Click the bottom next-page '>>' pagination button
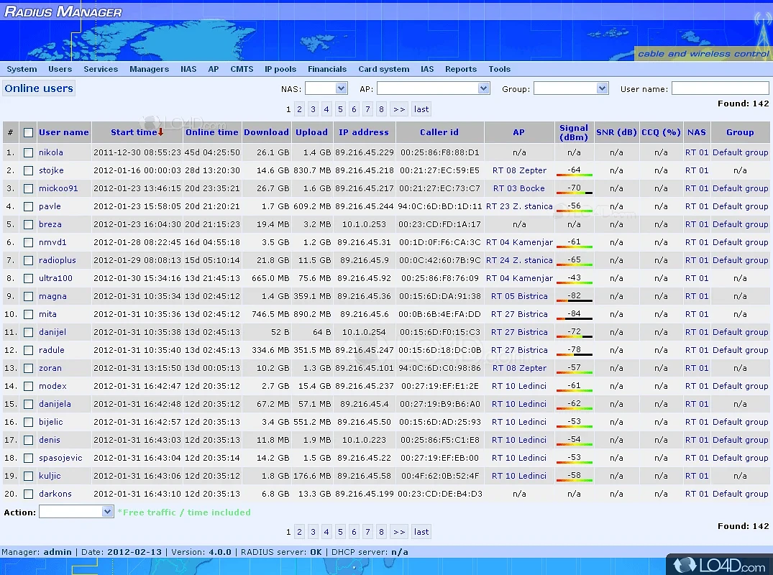 tap(399, 532)
